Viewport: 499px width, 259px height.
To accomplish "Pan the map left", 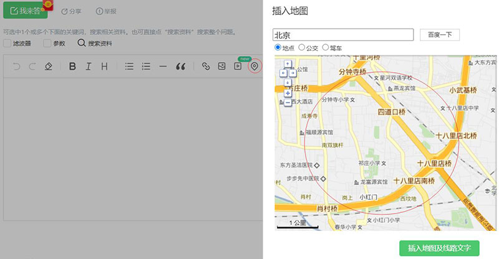I will 283,73.
